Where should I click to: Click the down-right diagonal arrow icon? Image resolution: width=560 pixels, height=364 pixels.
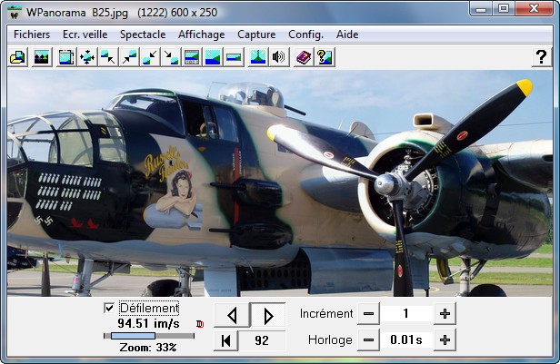[x=171, y=57]
